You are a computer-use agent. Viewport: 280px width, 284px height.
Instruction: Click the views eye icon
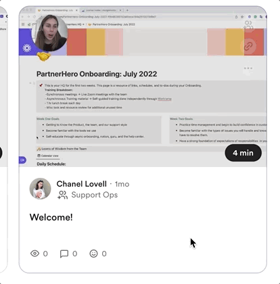pyautogui.click(x=34, y=254)
